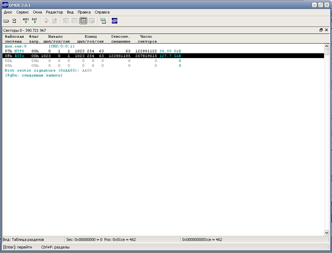Open the Сервис menu
This screenshot has width=332, height=253.
click(22, 12)
